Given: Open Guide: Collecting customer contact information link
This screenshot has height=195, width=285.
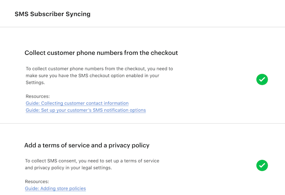Looking at the screenshot, I should tap(77, 103).
